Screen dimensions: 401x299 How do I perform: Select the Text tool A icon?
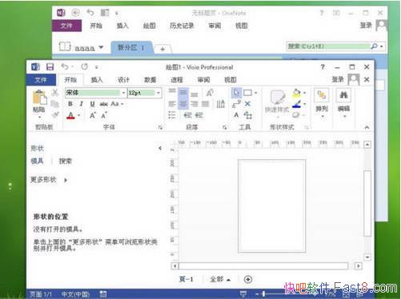click(x=236, y=115)
